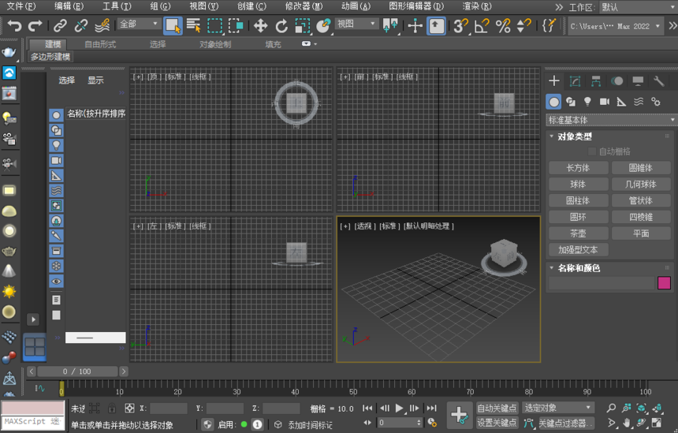Activate the Select Object tool
This screenshot has height=433, width=678.
173,26
